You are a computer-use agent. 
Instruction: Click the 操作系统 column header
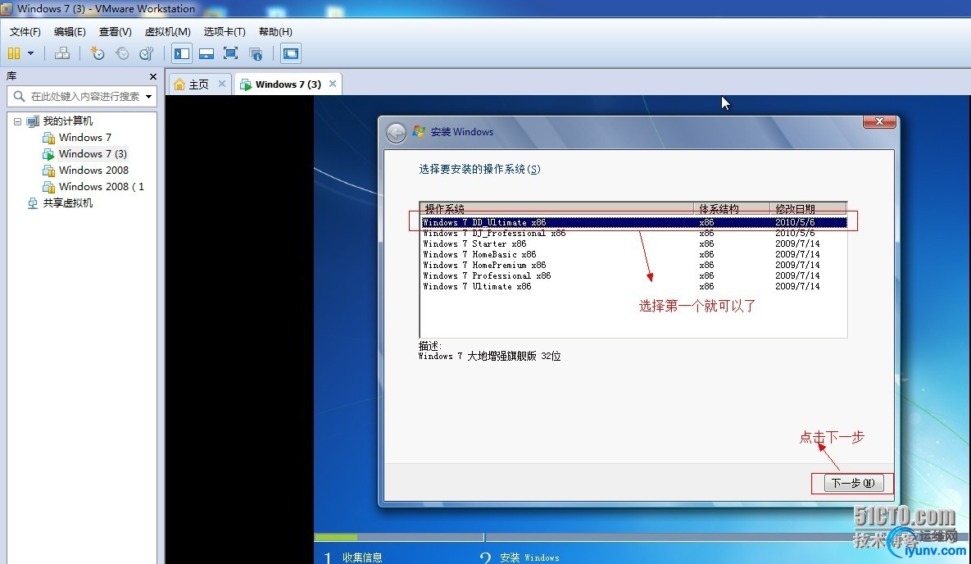556,209
